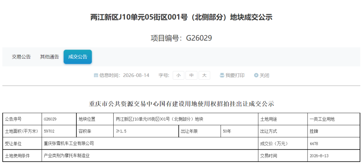The width and height of the screenshot is (363, 164).
Task: Switch to the 其他通告 tab
Action: click(x=49, y=57)
